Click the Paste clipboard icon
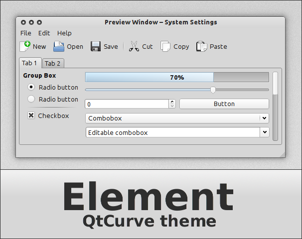 pyautogui.click(x=201, y=46)
